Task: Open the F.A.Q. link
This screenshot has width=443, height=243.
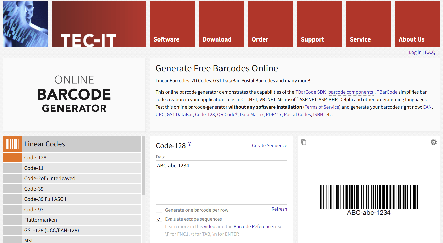Action: [431, 52]
